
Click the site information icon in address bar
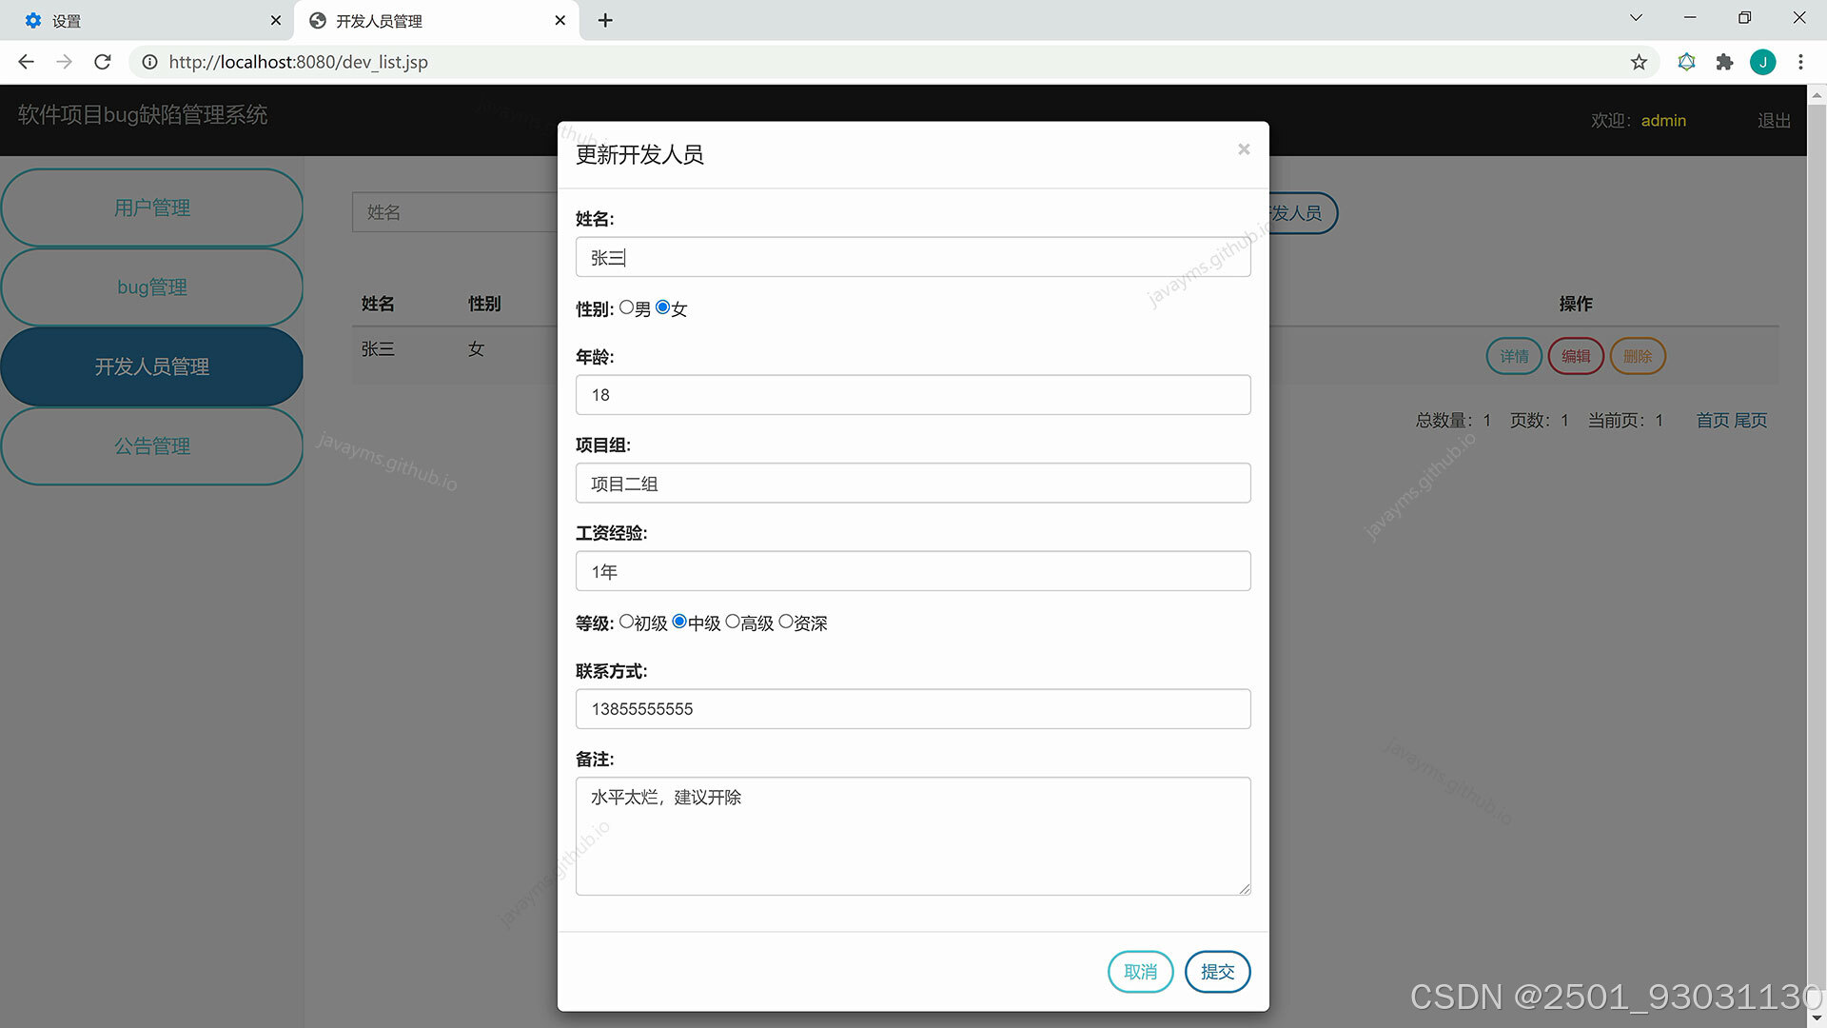[149, 62]
